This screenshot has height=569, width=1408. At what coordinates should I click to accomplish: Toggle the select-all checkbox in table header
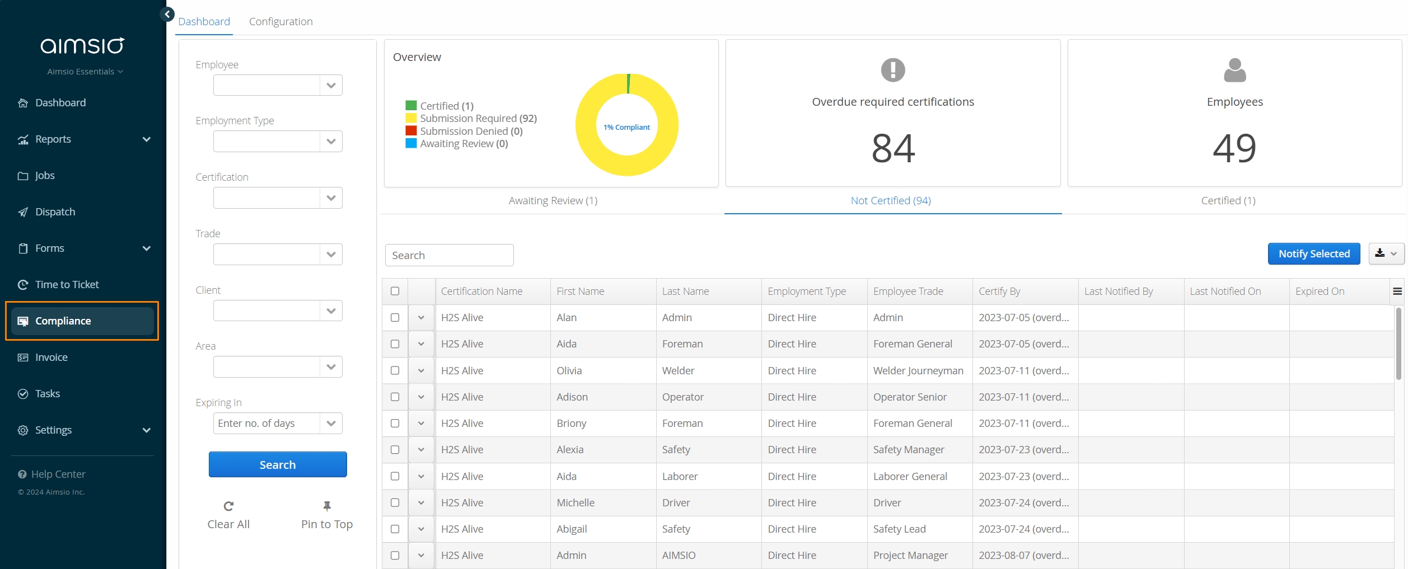(x=395, y=291)
